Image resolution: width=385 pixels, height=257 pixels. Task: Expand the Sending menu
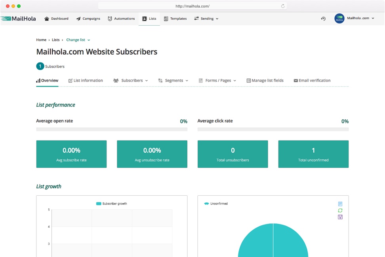206,19
